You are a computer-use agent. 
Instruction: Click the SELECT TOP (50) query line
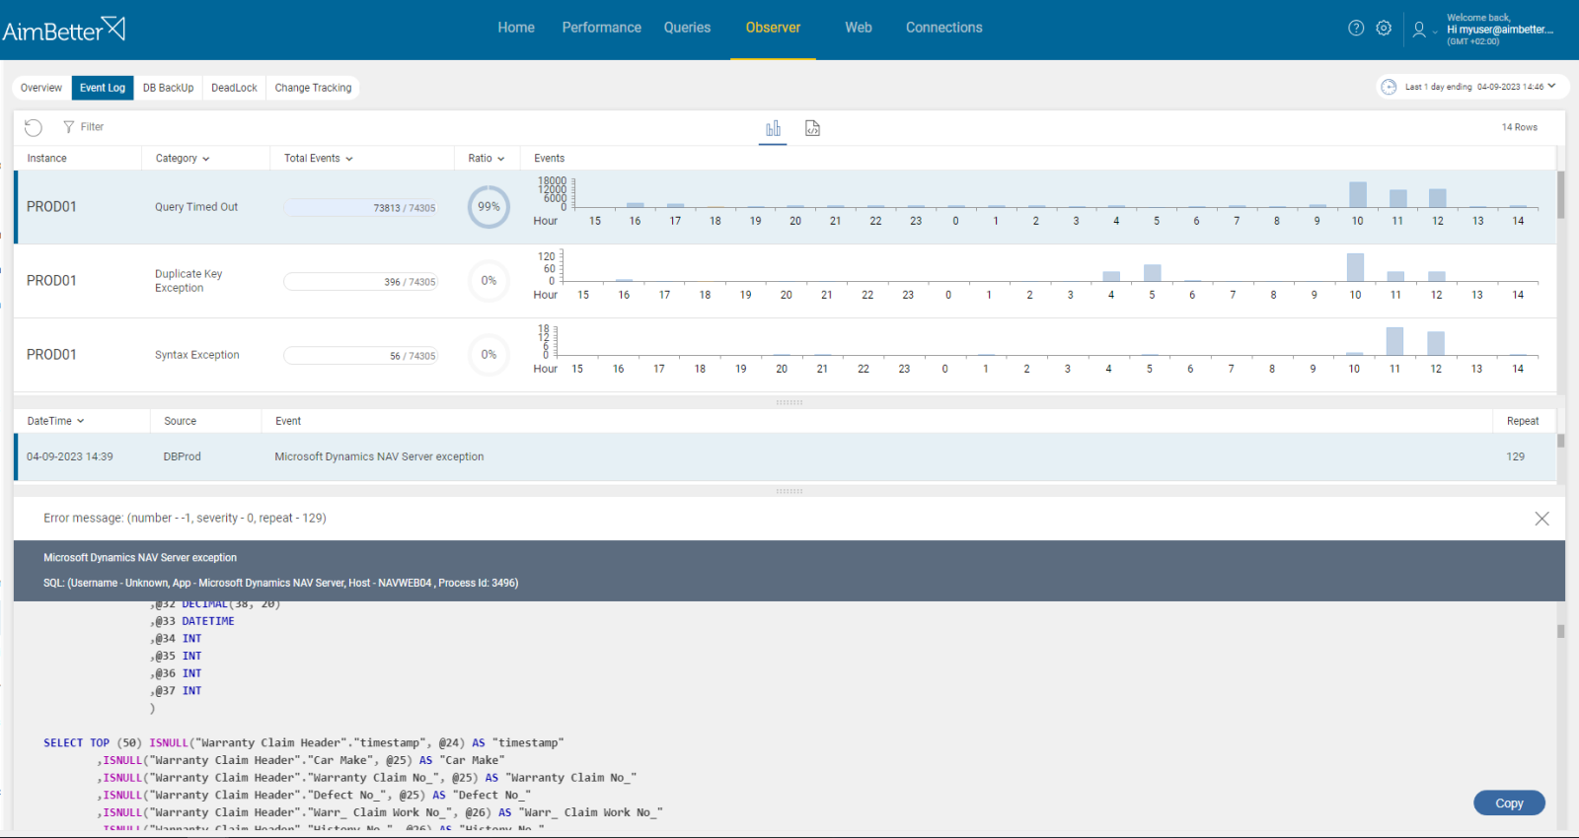[303, 743]
